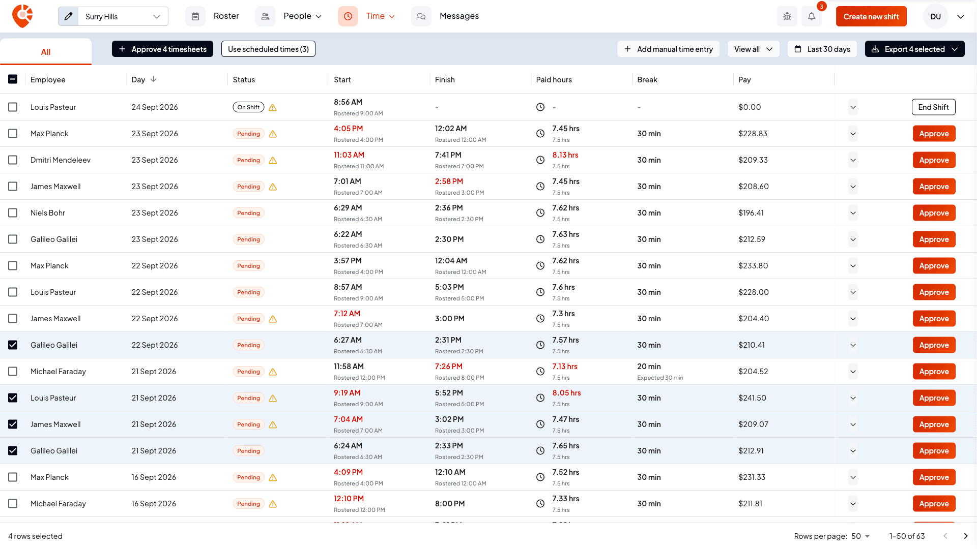Sort by Day using the arrow icon
The width and height of the screenshot is (977, 549).
(x=154, y=79)
